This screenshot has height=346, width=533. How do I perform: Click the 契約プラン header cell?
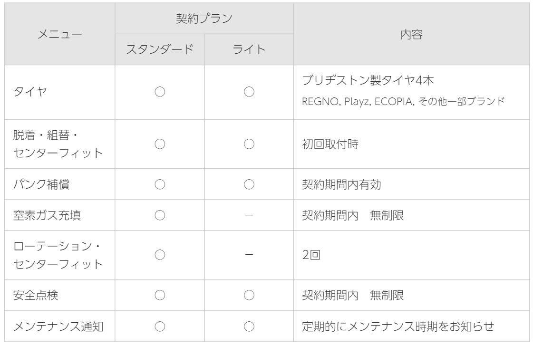204,19
